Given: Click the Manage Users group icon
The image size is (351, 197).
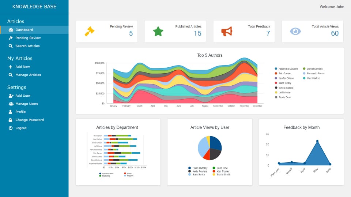Looking at the screenshot, I should pyautogui.click(x=11, y=104).
